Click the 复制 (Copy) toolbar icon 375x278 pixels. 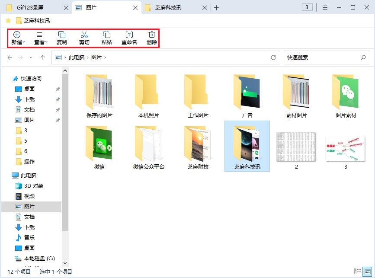[62, 38]
